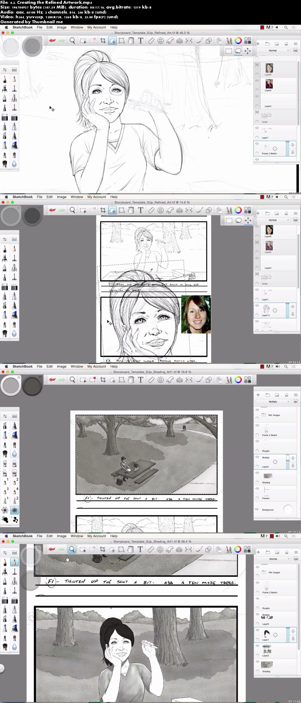Turn on Symmetry tool in the 46.3 % window toolbar
This screenshot has height=703, width=301.
189,41
